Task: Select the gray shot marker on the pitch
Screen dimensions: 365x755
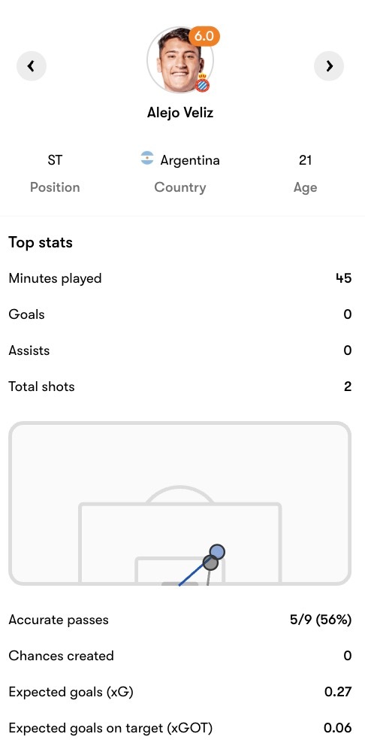Action: [x=210, y=562]
